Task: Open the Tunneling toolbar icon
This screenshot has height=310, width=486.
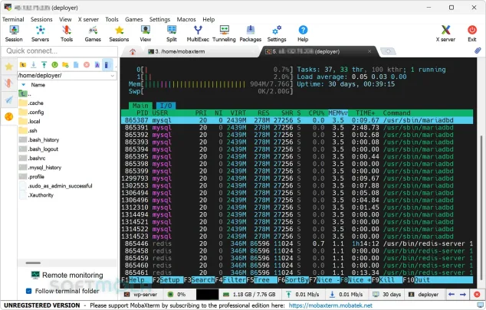Action: [224, 34]
